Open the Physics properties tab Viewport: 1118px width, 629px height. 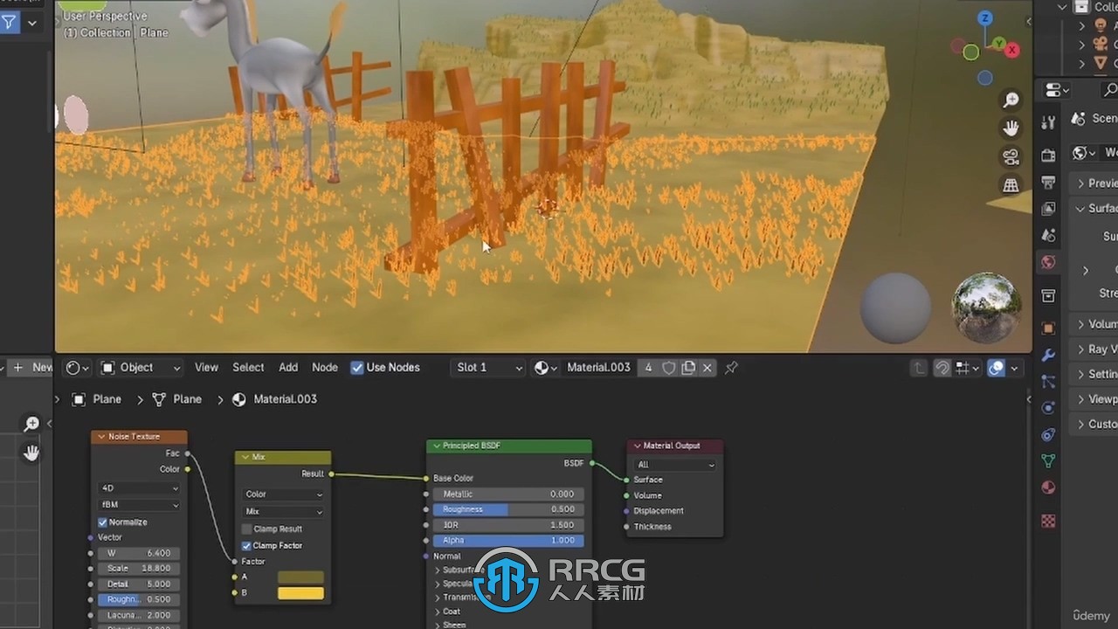pos(1049,408)
